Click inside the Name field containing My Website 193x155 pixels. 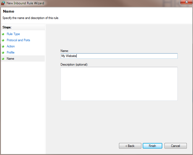point(119,56)
